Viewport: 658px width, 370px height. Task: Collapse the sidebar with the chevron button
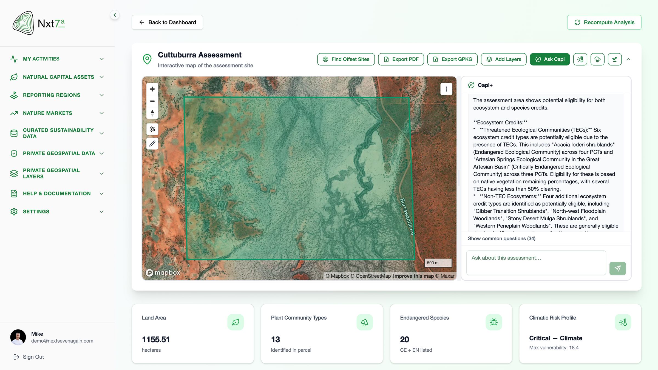[115, 15]
